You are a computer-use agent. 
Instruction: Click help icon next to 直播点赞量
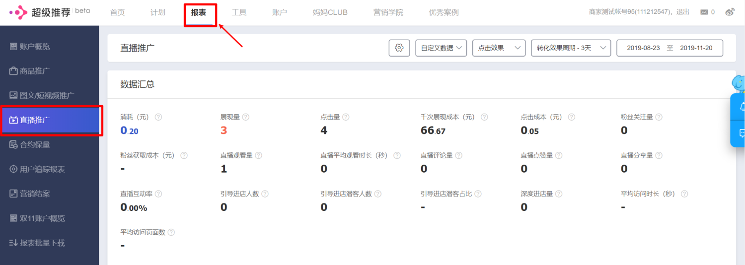[559, 155]
